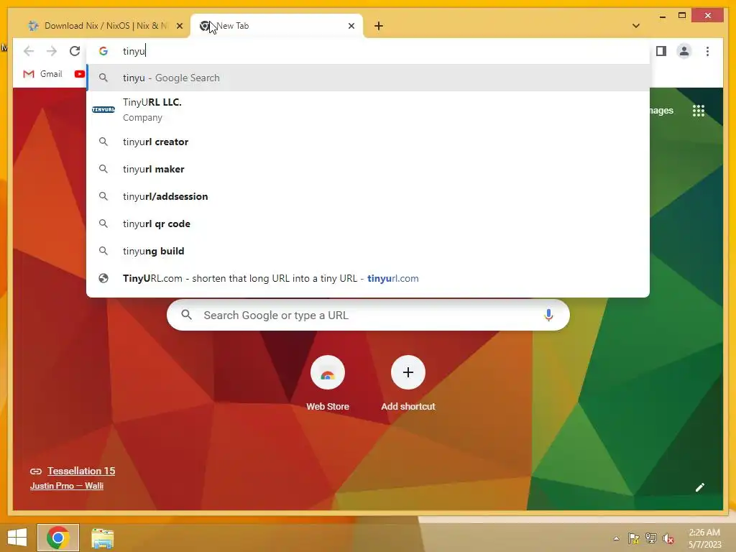The height and width of the screenshot is (552, 736).
Task: Open the Windows Start button
Action: coord(17,538)
